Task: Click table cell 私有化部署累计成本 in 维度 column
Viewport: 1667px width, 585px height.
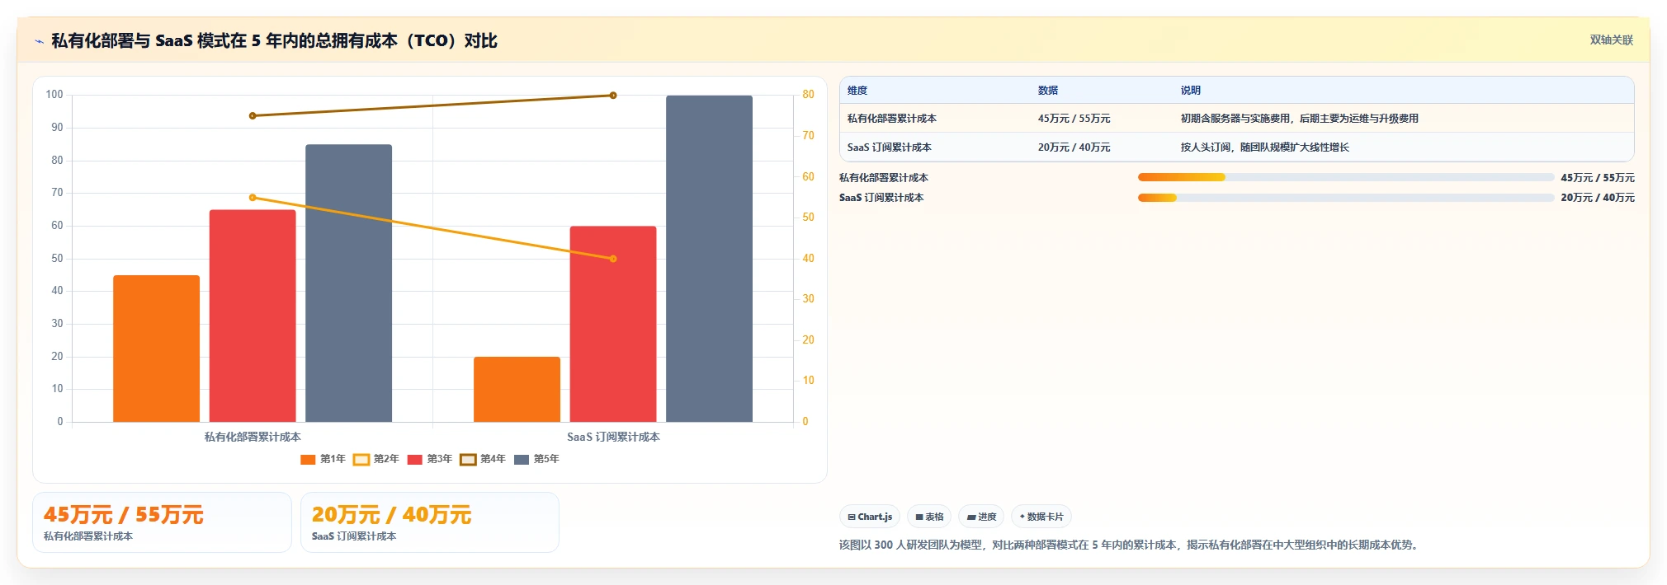Action: click(x=892, y=119)
